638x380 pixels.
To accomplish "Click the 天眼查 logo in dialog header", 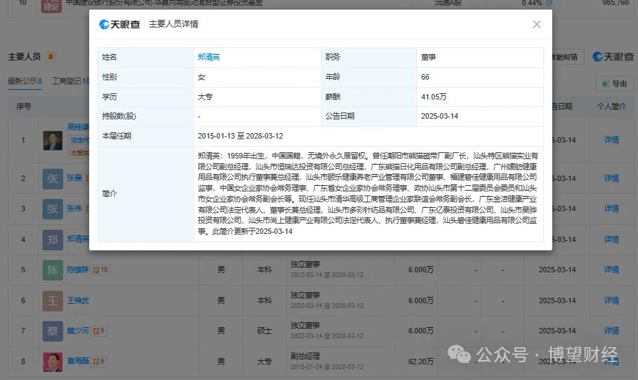I will [x=119, y=25].
